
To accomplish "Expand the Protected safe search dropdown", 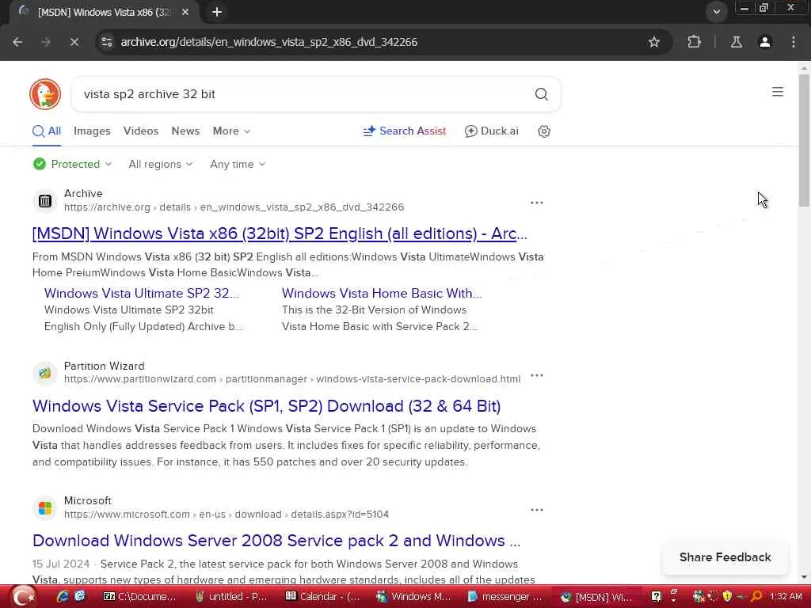I will pos(72,165).
